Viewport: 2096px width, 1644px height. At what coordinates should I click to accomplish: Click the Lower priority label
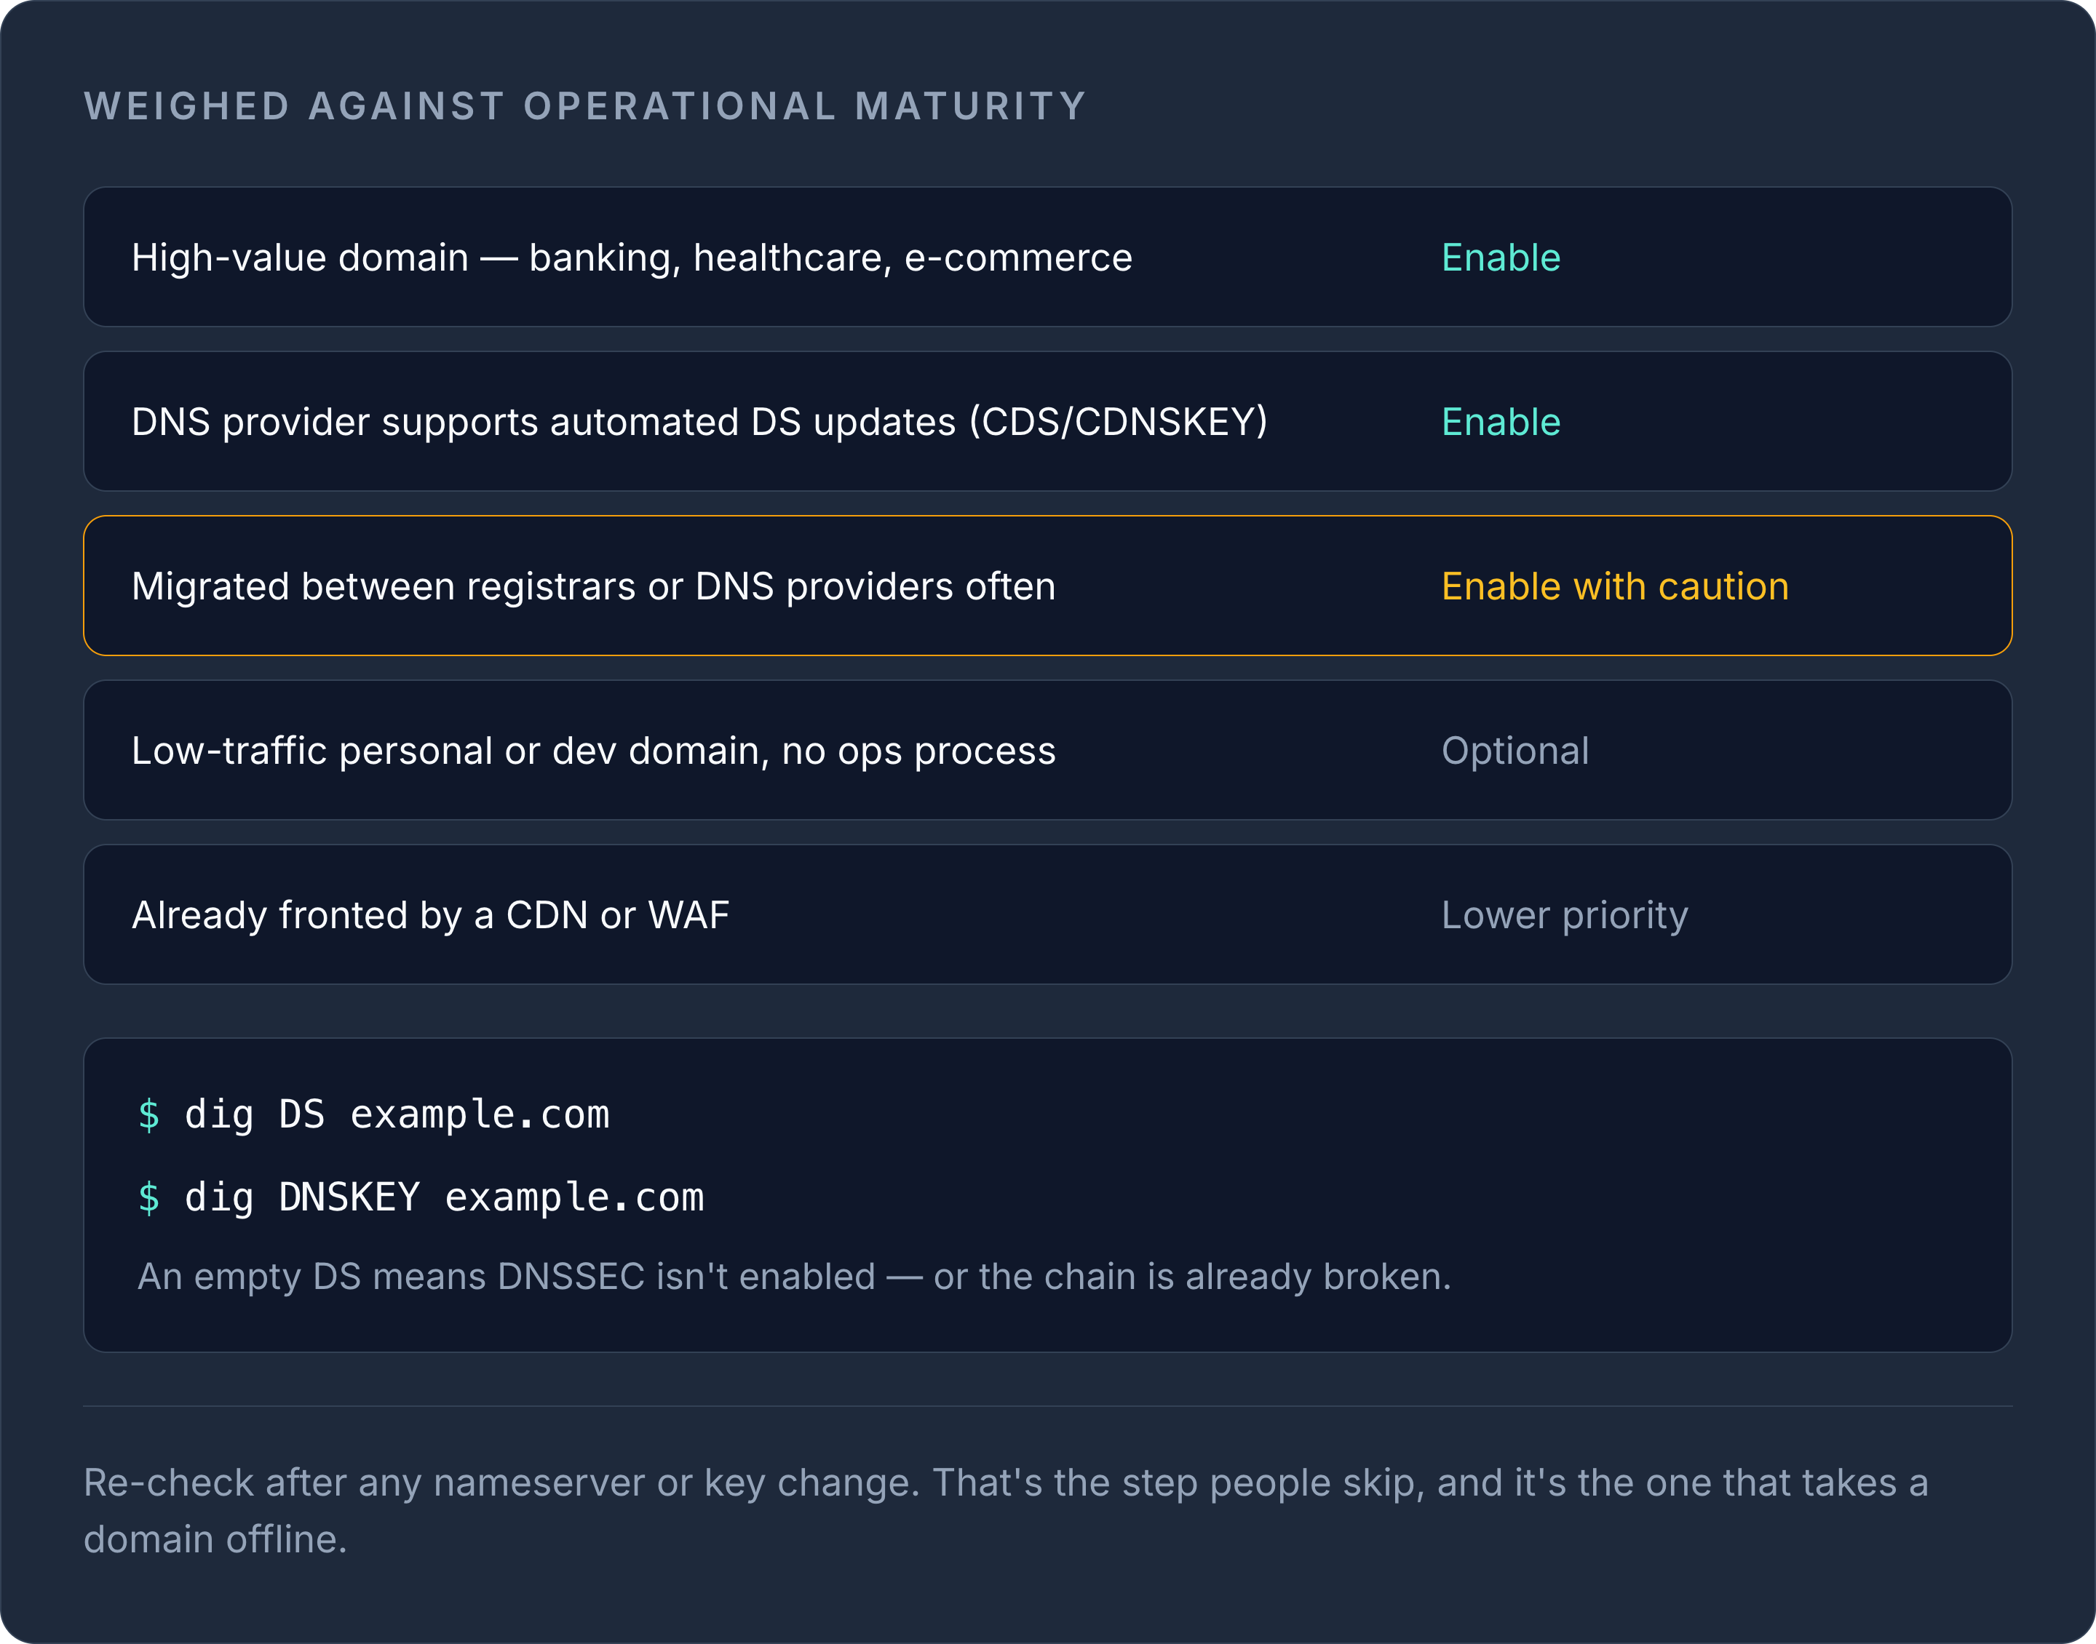pyautogui.click(x=1565, y=915)
